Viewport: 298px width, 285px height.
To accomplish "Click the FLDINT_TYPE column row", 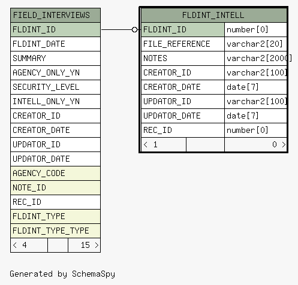I will [55, 217].
